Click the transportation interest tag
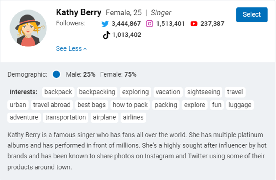 [x=65, y=117]
